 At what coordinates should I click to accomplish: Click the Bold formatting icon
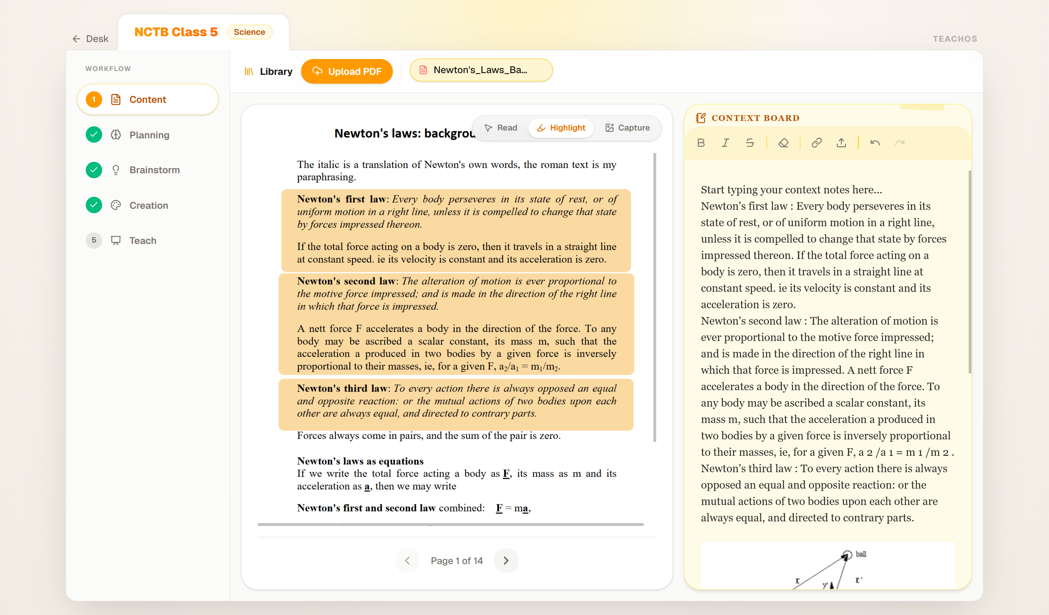(701, 143)
